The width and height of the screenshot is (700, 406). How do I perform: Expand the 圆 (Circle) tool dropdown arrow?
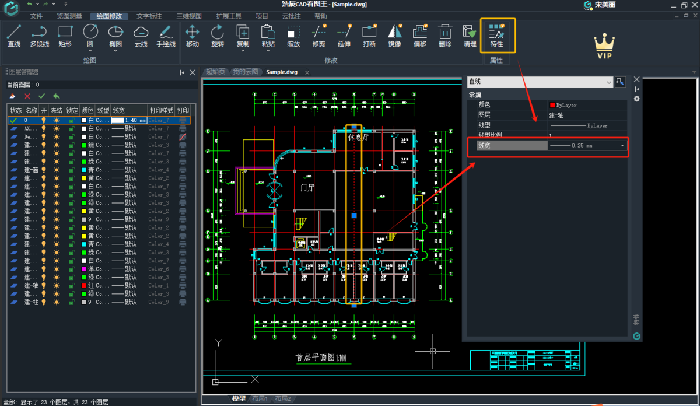tap(90, 51)
